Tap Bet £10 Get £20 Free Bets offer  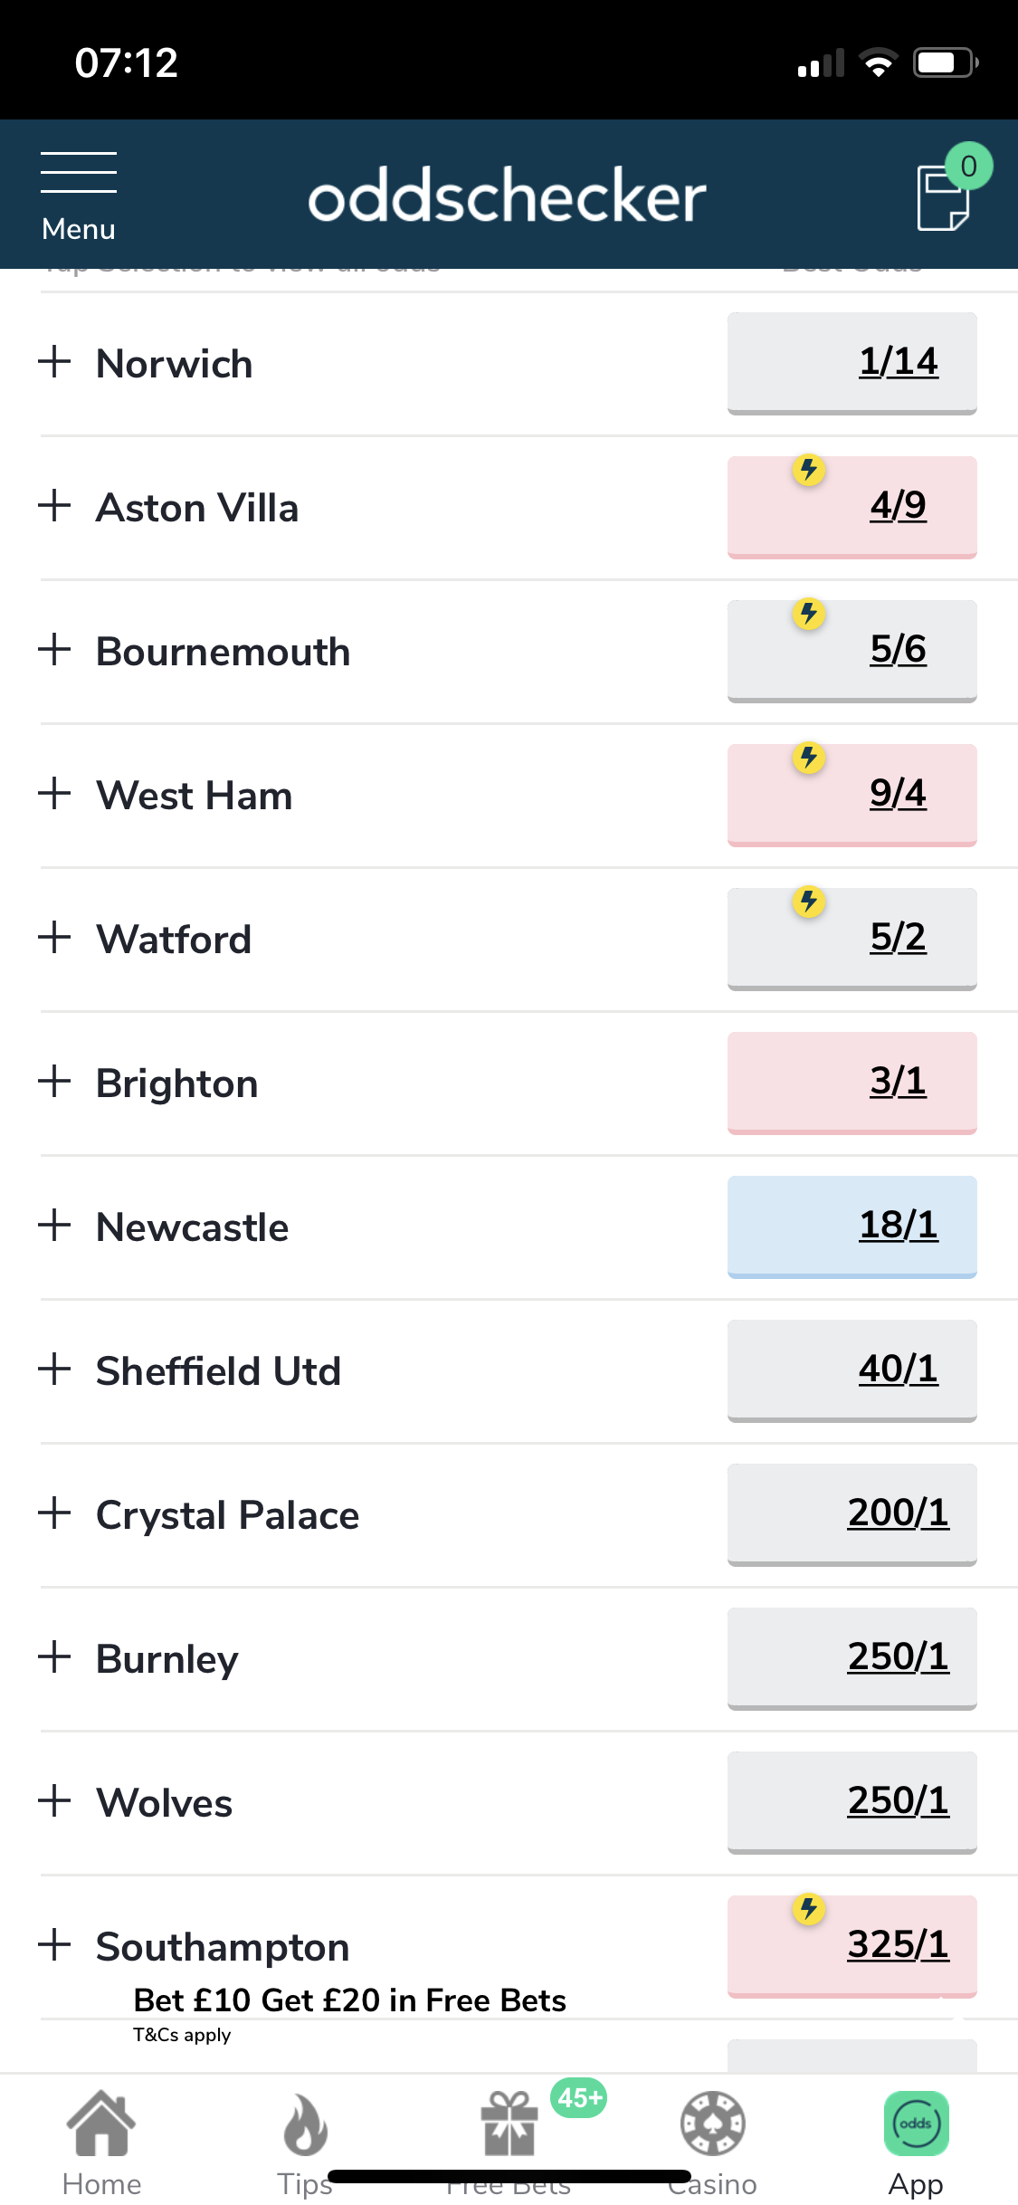pos(349,2000)
